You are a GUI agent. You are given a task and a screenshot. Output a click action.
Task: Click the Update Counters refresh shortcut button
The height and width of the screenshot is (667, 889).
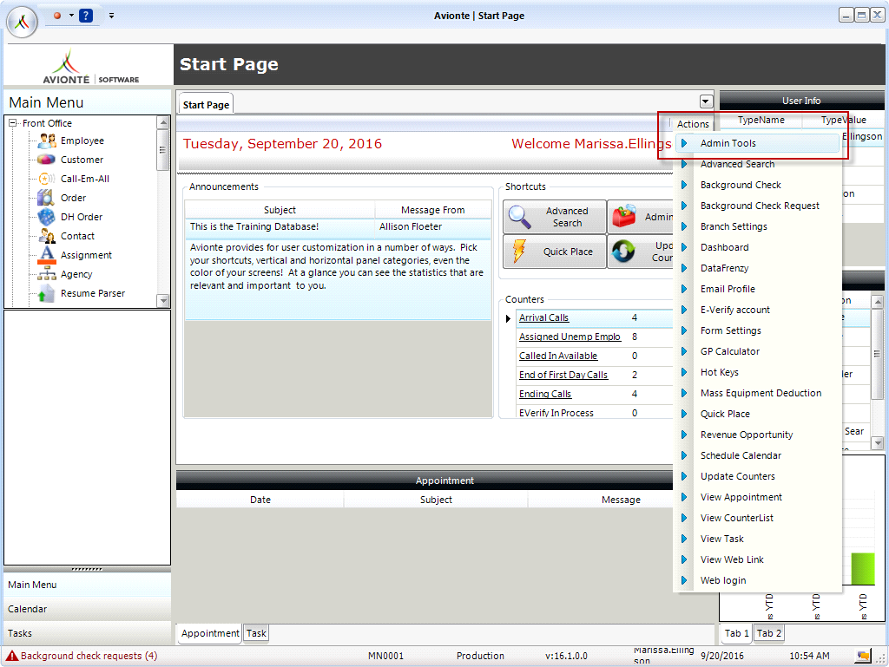[x=641, y=252]
